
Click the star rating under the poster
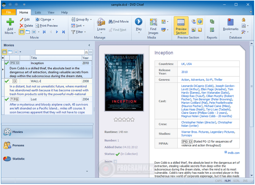pyautogui.click(x=124, y=120)
